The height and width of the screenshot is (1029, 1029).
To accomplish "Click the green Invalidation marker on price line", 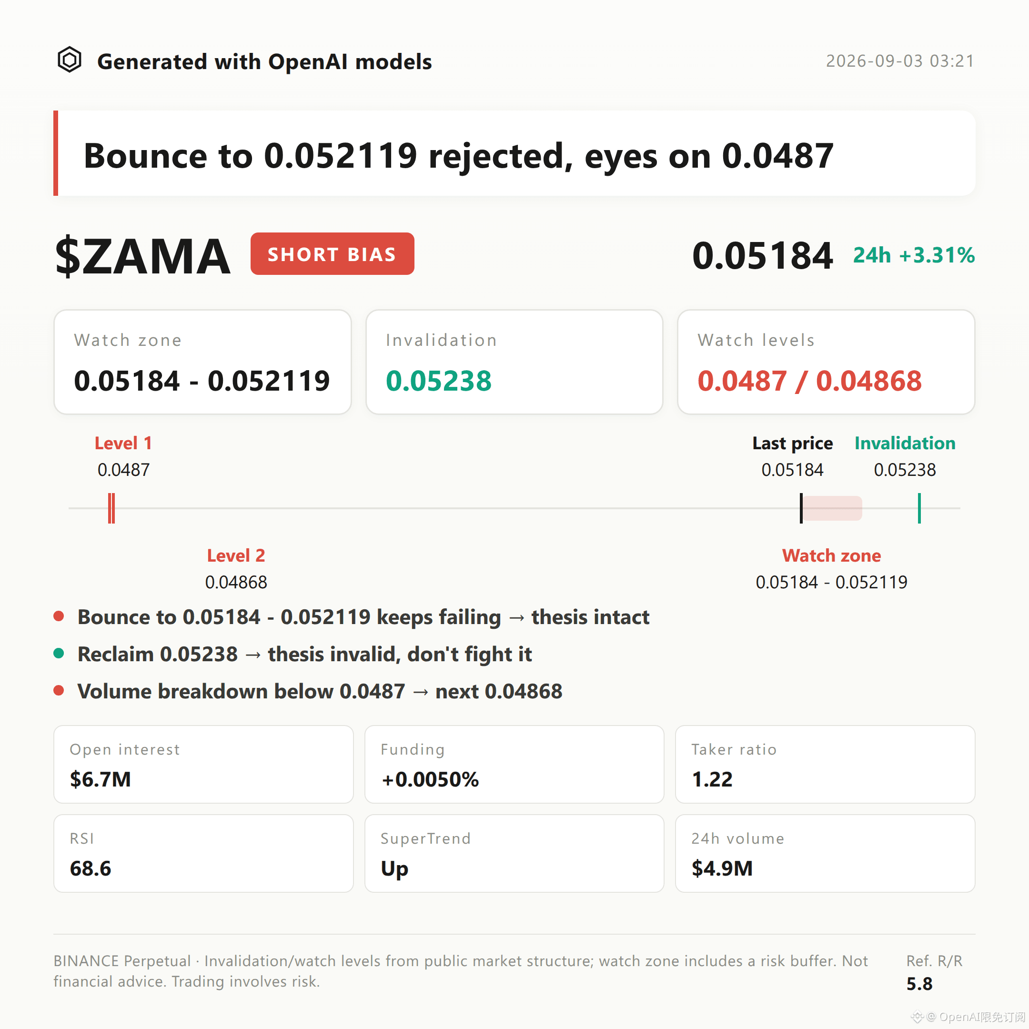I will [919, 508].
